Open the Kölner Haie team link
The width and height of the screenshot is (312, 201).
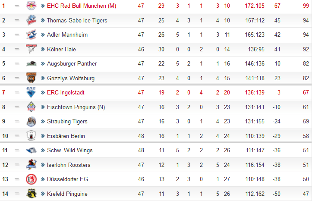(x=61, y=49)
